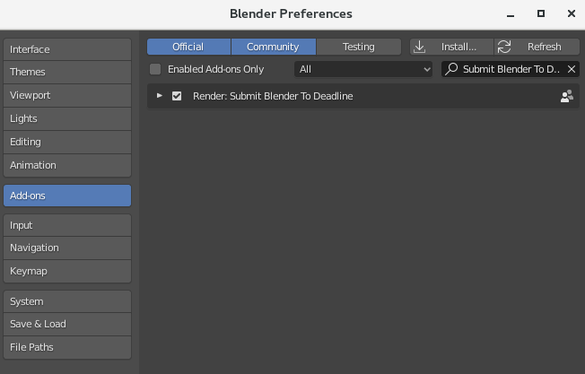Click the magnifier icon in search field

451,69
